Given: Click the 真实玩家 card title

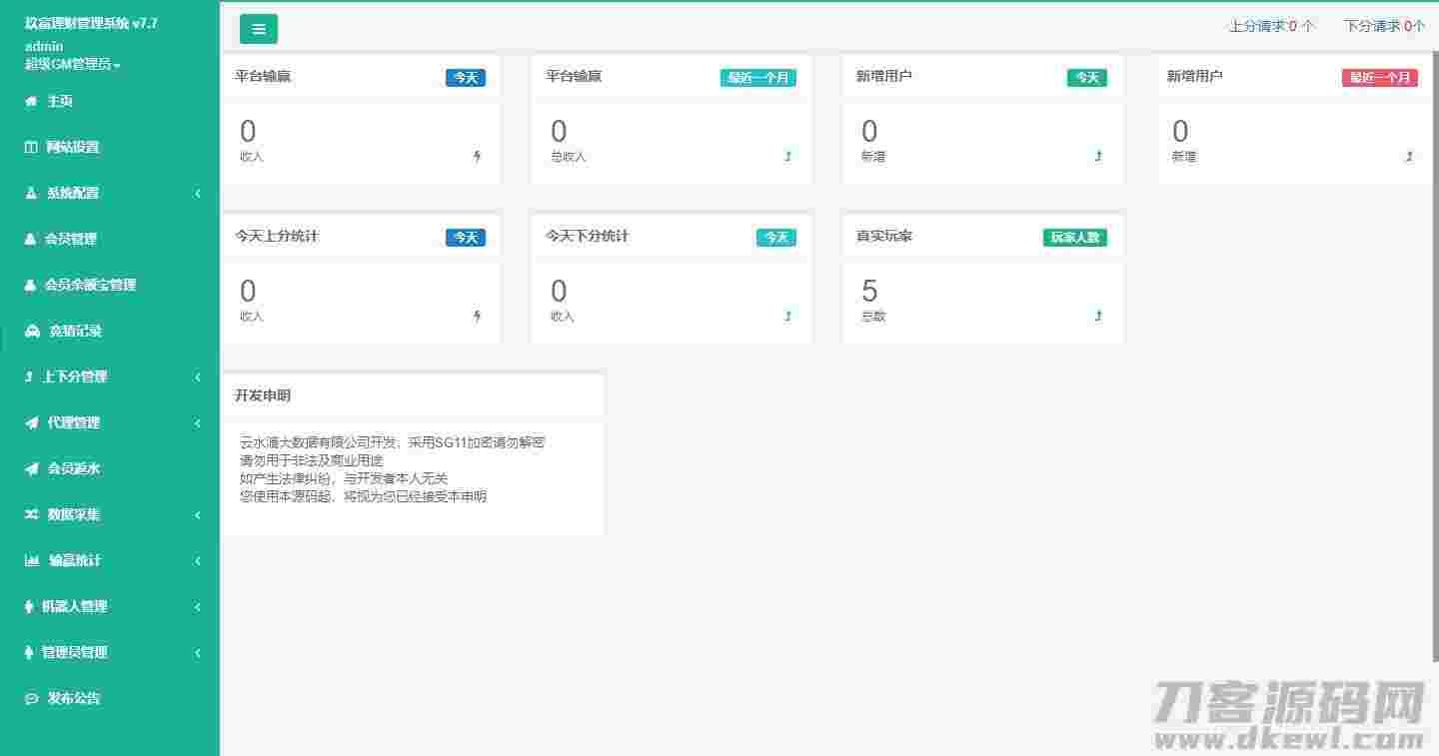Looking at the screenshot, I should (884, 236).
